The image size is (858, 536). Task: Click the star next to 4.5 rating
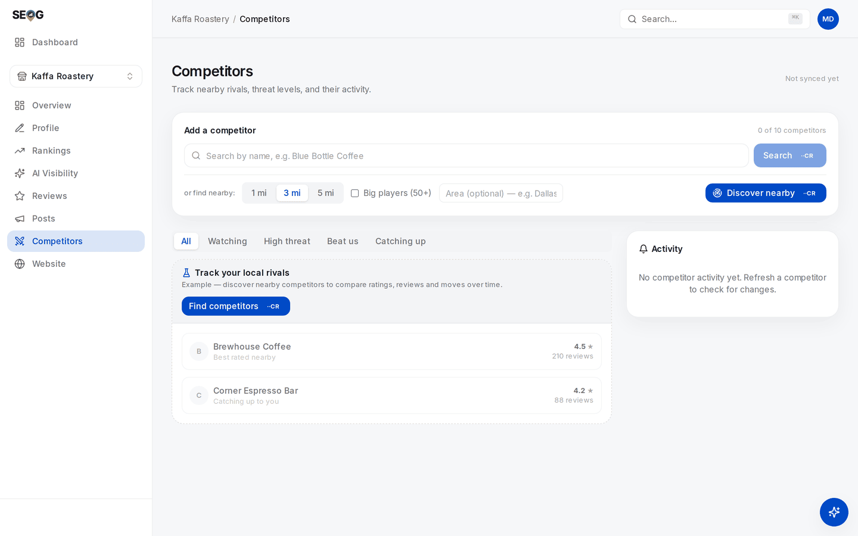(590, 347)
